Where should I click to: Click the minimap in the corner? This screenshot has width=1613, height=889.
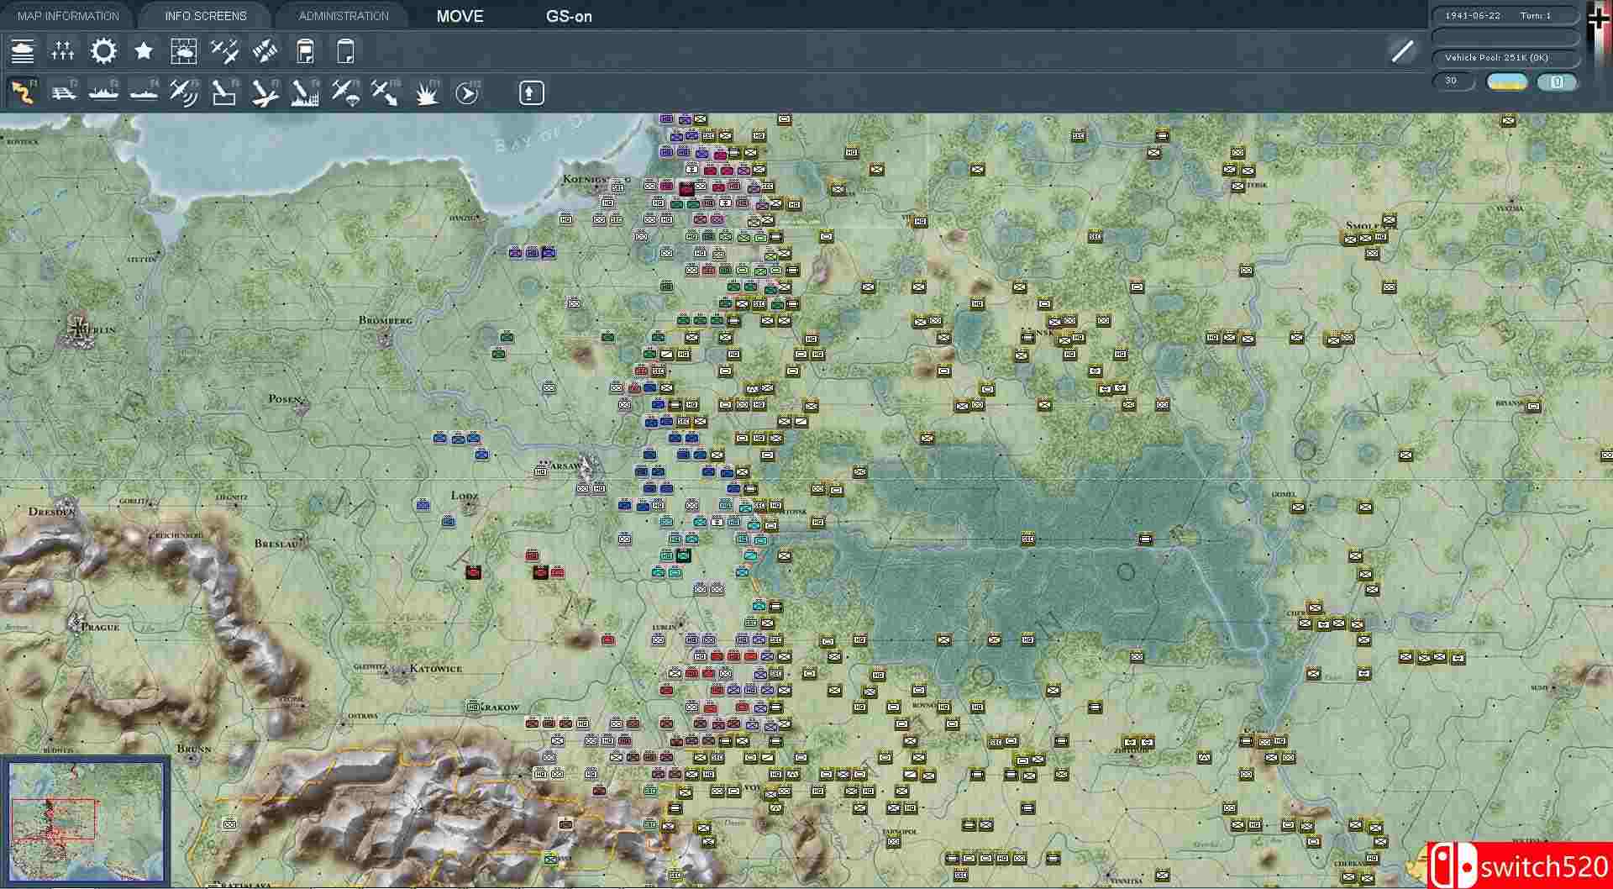click(86, 821)
